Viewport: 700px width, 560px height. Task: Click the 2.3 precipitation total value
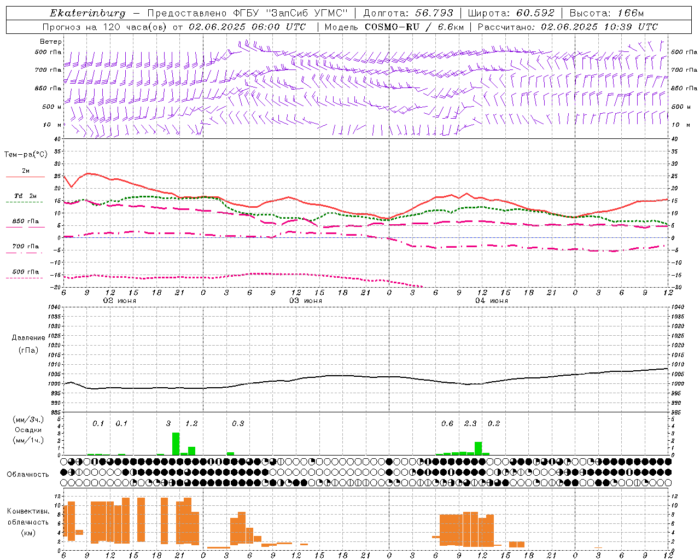470,423
